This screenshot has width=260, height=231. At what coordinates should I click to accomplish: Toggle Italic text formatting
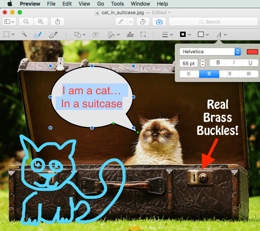point(234,63)
